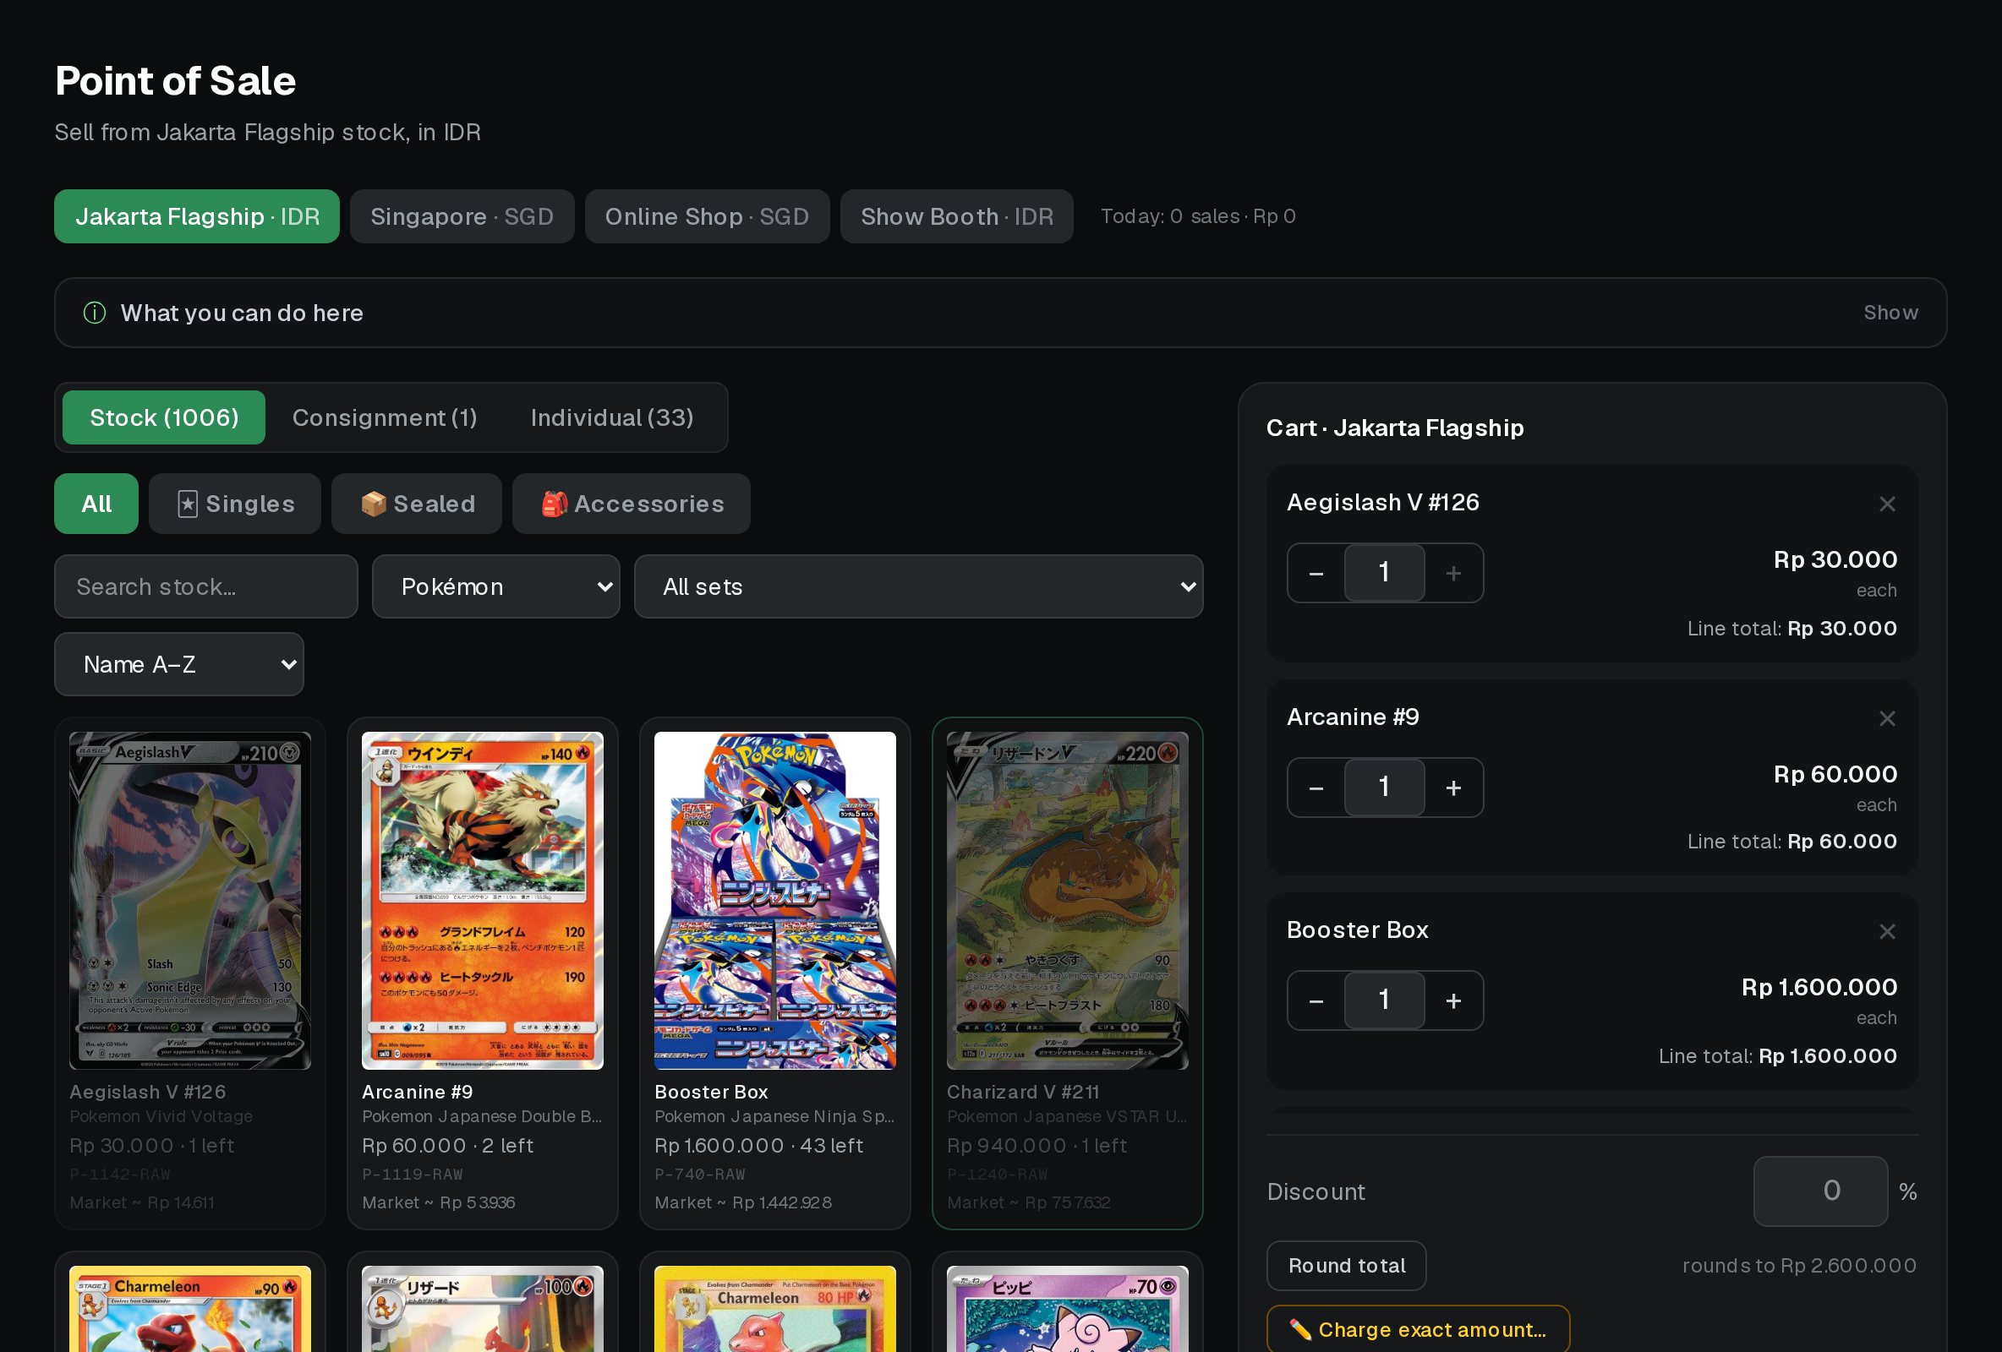The width and height of the screenshot is (2002, 1352).
Task: Increase Booster Box quantity in cart
Action: tap(1453, 1000)
